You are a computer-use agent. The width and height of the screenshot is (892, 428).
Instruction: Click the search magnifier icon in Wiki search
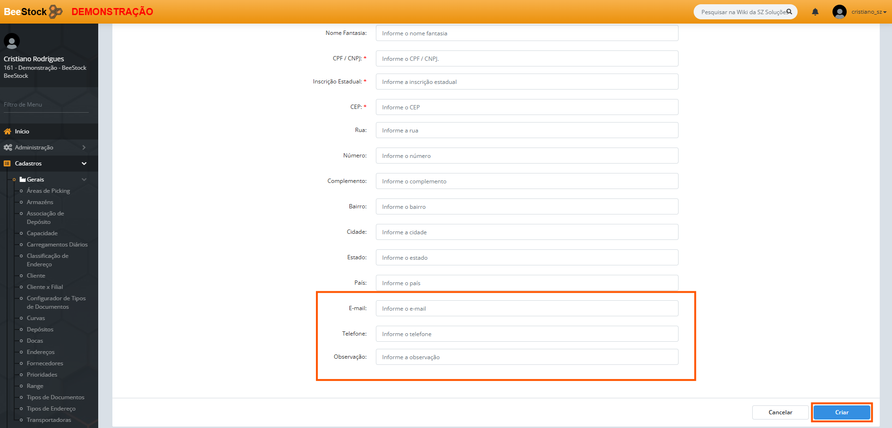789,12
